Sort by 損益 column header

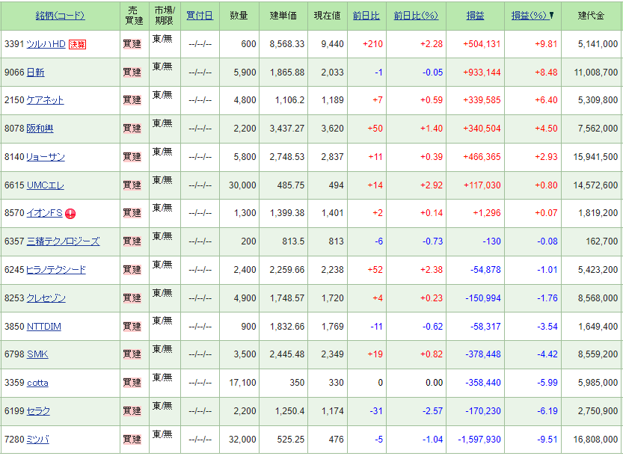tap(475, 16)
